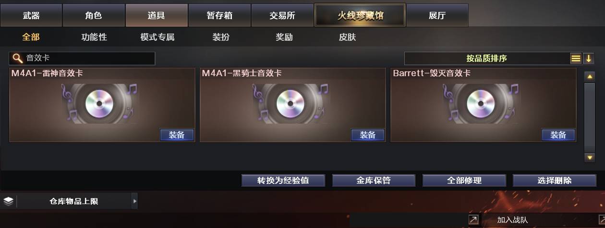This screenshot has height=228, width=605.
Task: Click scrollbar up arrow in item list
Action: coord(590,76)
